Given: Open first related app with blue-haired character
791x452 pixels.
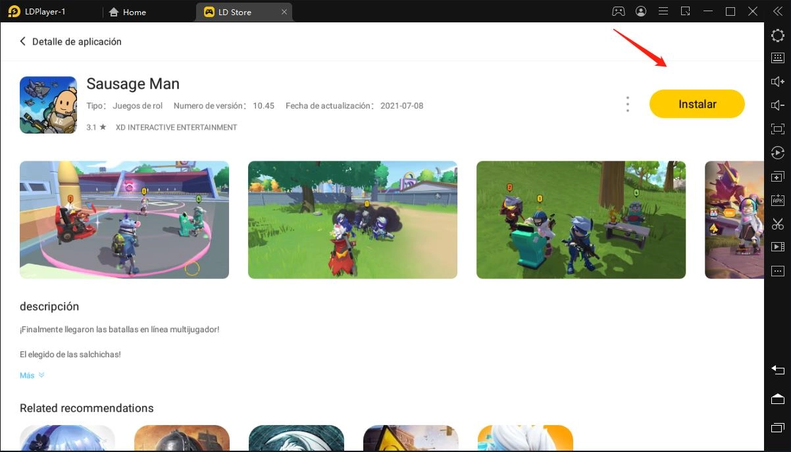Looking at the screenshot, I should point(67,438).
